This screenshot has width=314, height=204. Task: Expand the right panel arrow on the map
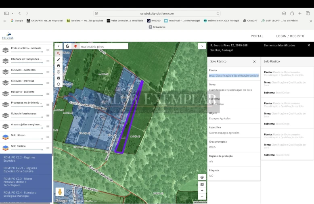(x=202, y=46)
